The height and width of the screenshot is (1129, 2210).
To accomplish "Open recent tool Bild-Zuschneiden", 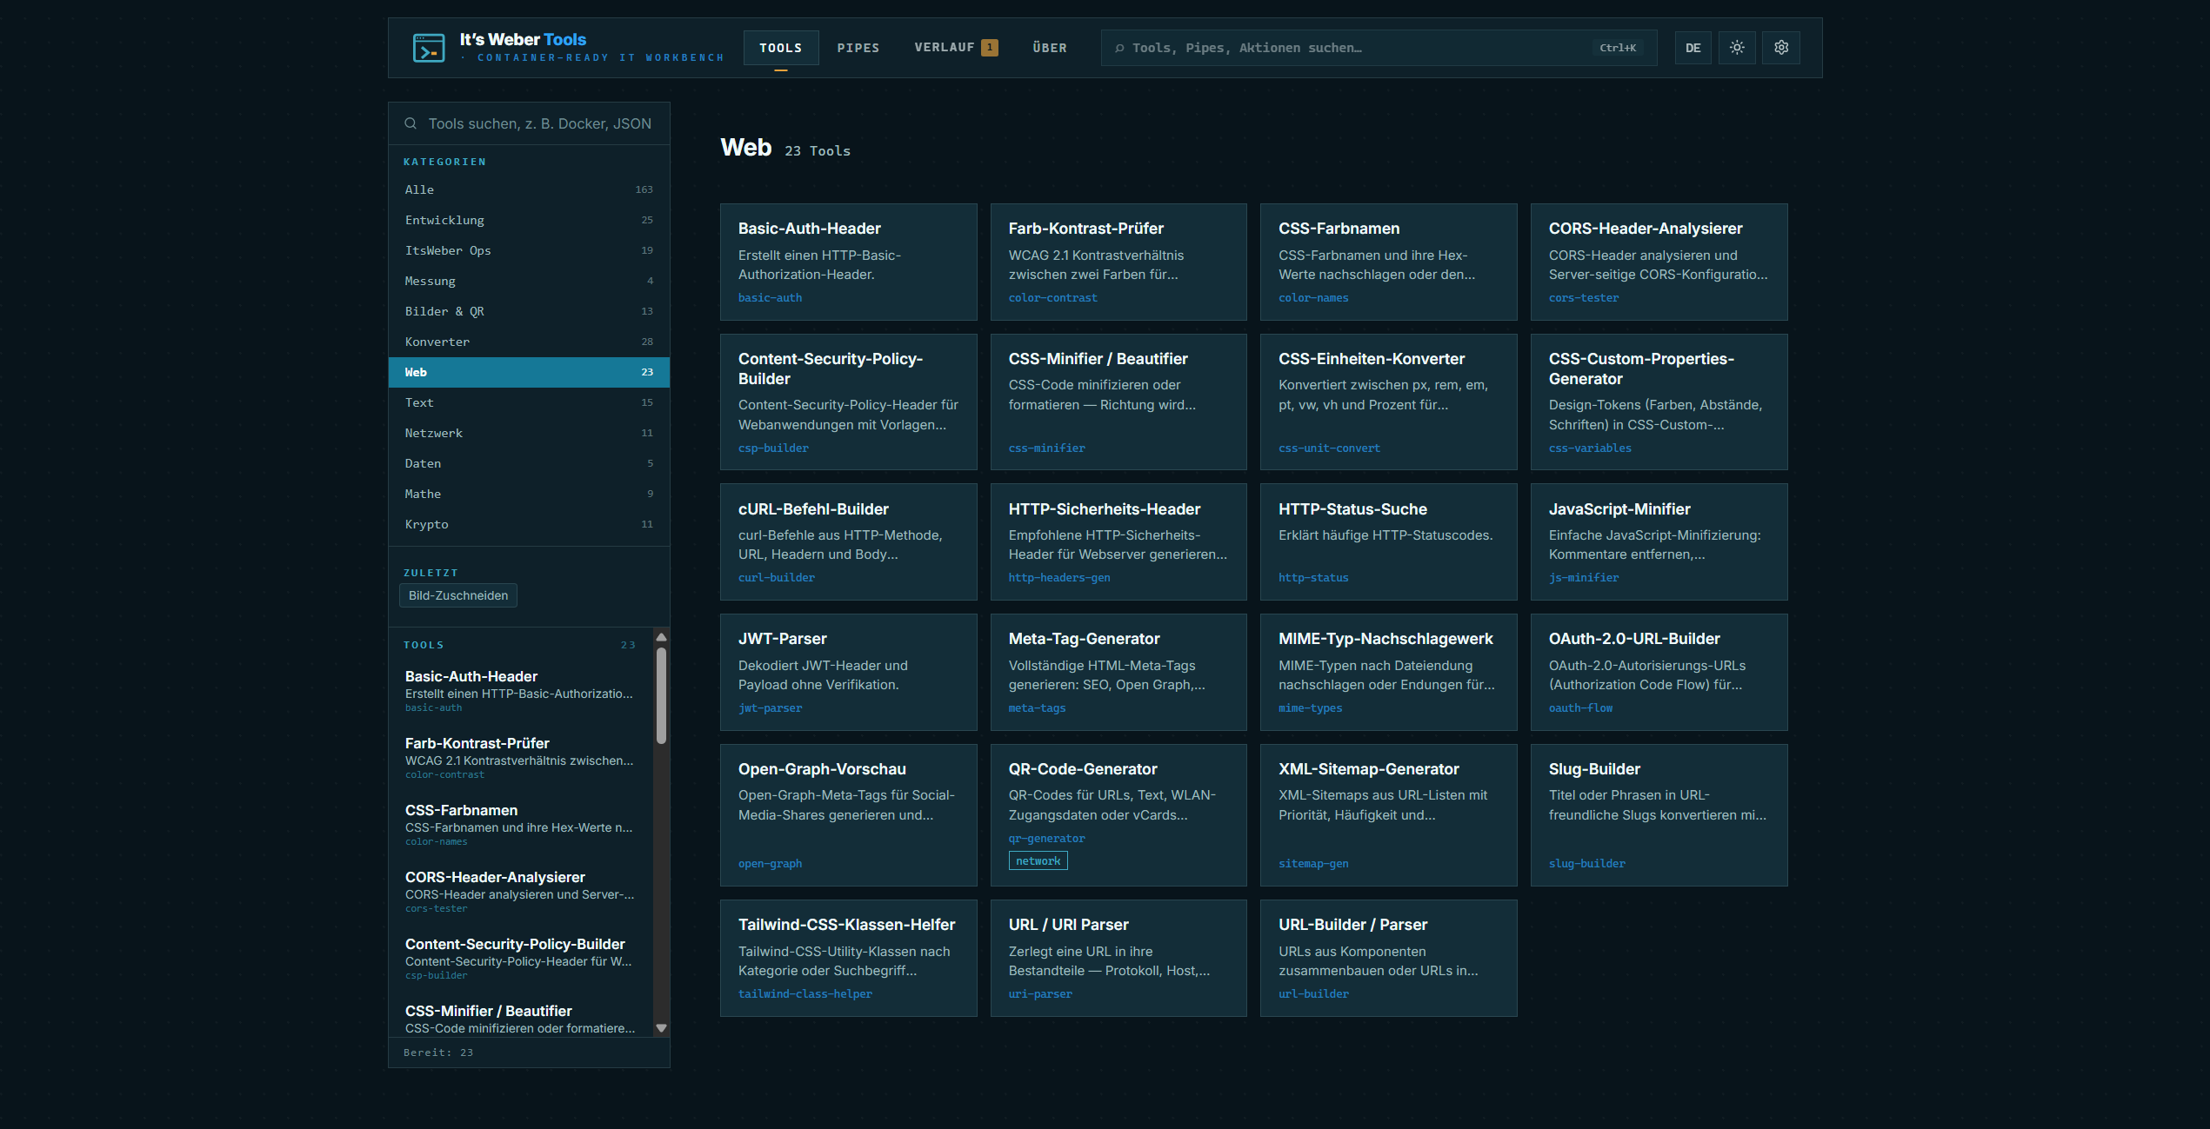I will pos(458,595).
